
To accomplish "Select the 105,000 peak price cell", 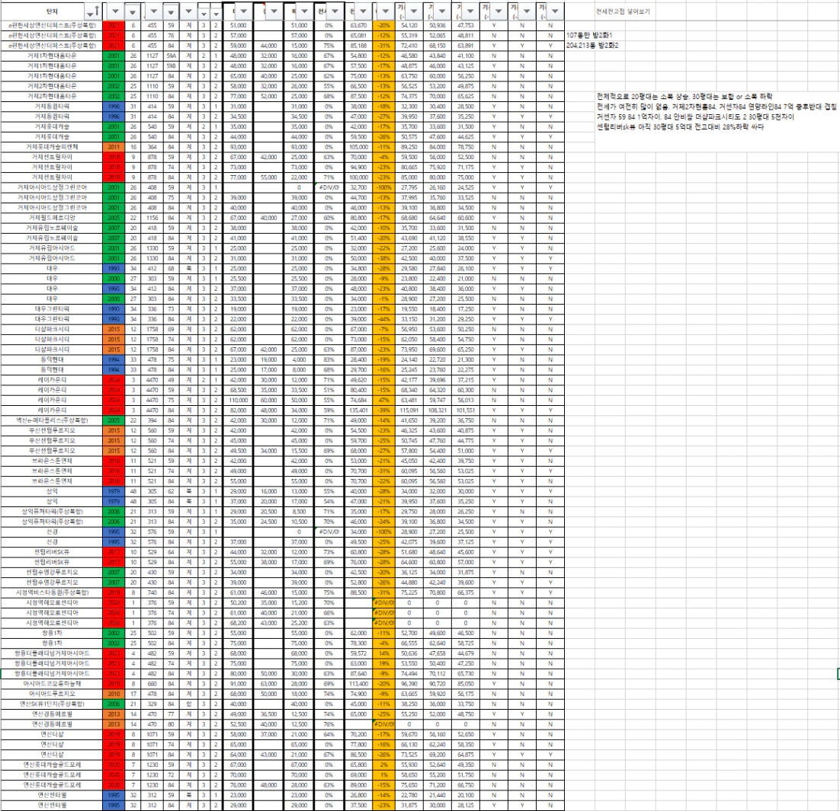I will point(357,147).
